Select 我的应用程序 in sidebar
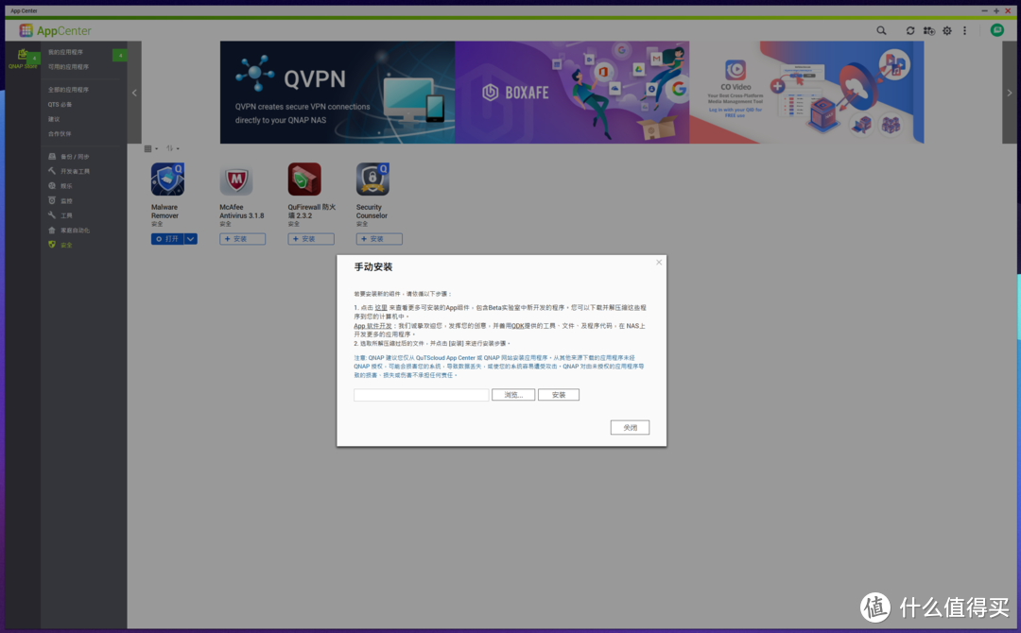This screenshot has width=1021, height=633. pyautogui.click(x=65, y=52)
